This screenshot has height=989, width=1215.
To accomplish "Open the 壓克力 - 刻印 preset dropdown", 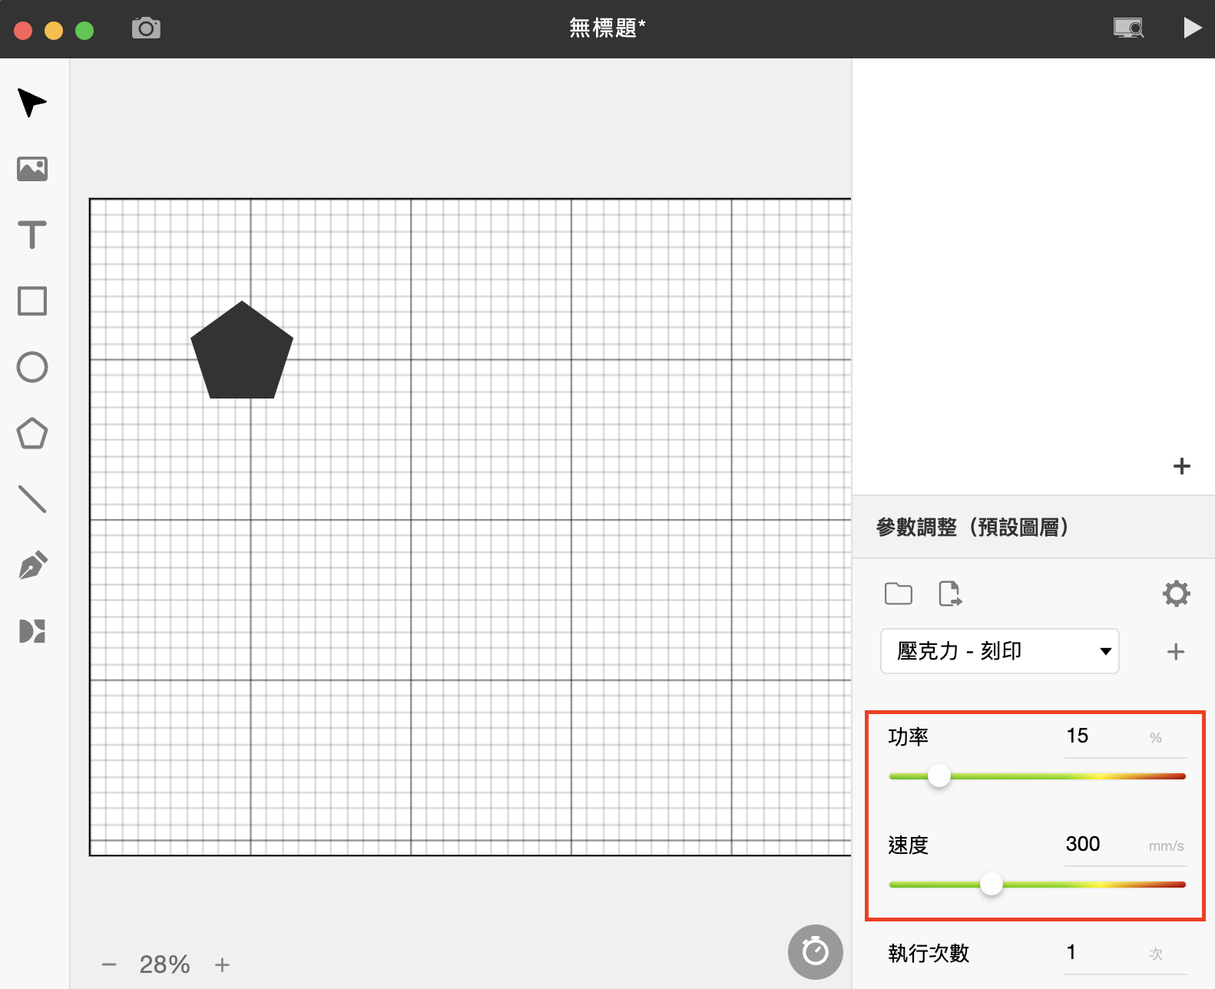I will pyautogui.click(x=999, y=651).
